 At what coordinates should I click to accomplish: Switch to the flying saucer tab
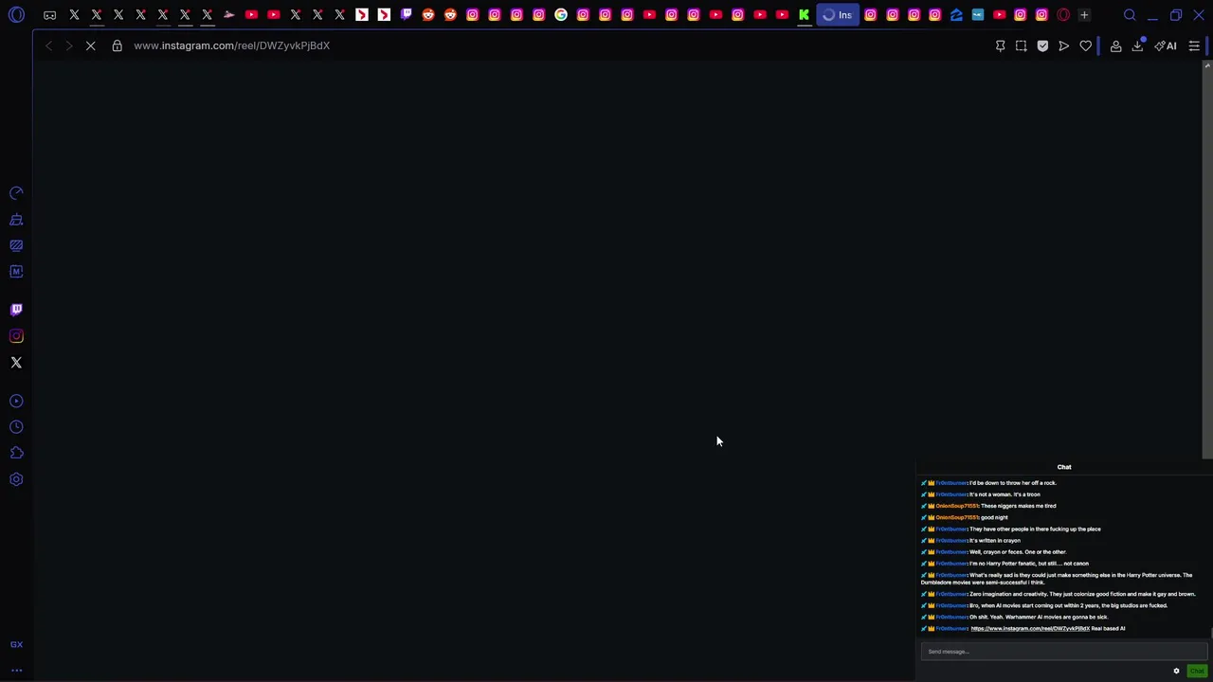[228, 15]
